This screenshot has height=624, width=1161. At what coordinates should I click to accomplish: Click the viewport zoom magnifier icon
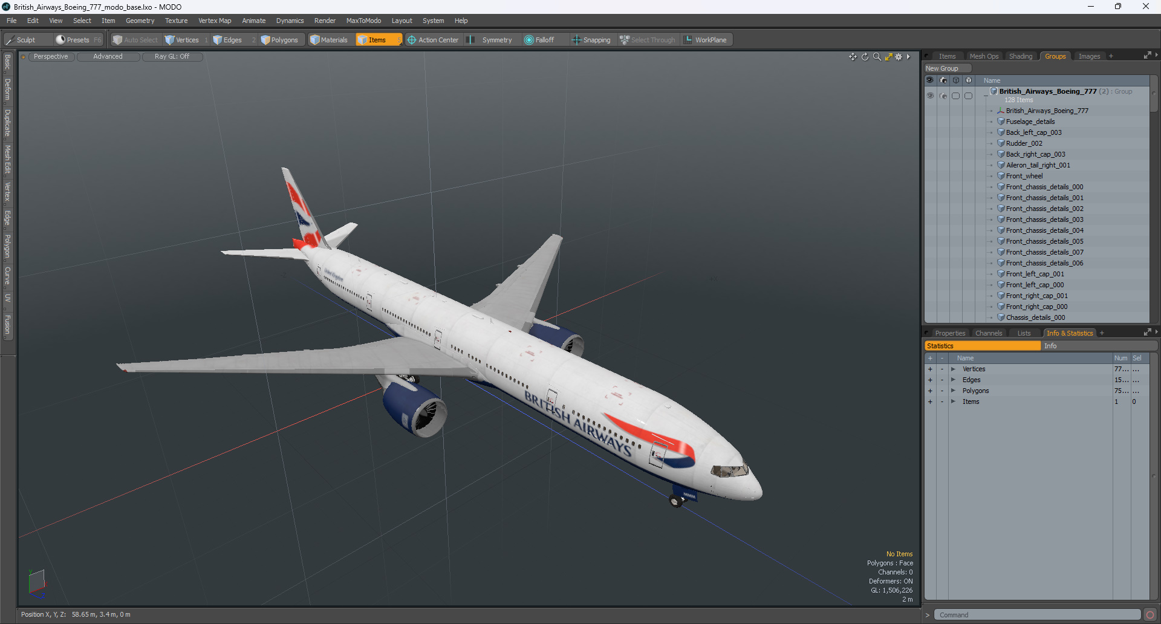click(x=877, y=57)
